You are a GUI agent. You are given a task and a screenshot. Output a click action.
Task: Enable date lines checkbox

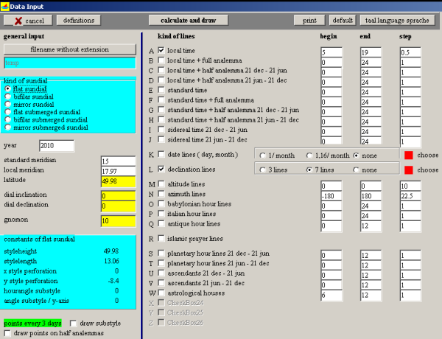click(x=161, y=154)
